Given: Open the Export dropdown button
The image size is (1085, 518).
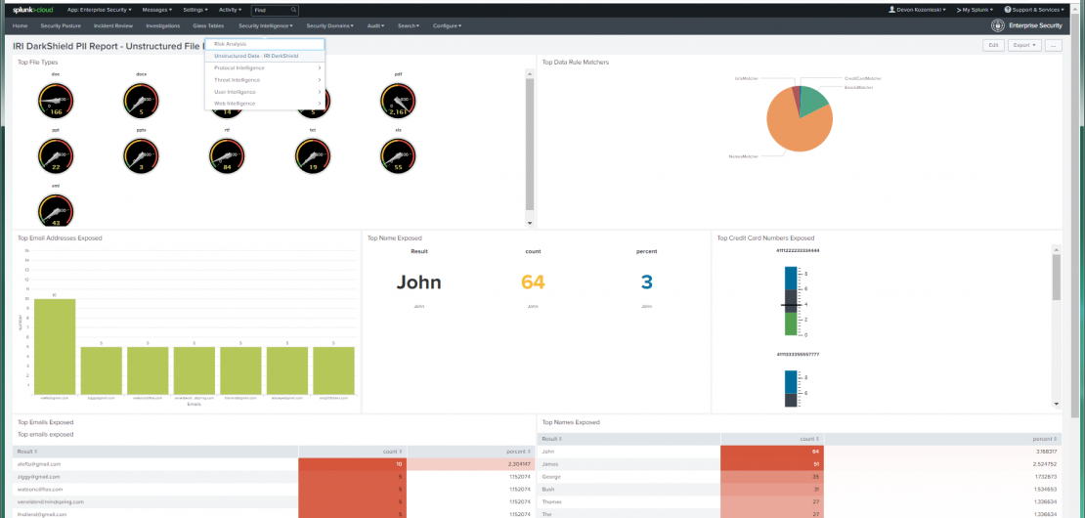Looking at the screenshot, I should point(1025,45).
